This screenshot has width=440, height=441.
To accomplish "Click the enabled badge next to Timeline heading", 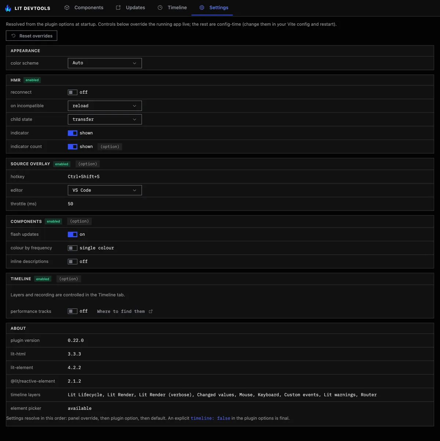I will coord(43,279).
